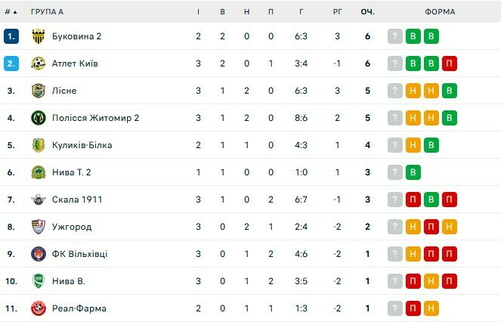This screenshot has width=504, height=322.
Task: Click the Буковина 2 team logo
Action: tap(39, 36)
